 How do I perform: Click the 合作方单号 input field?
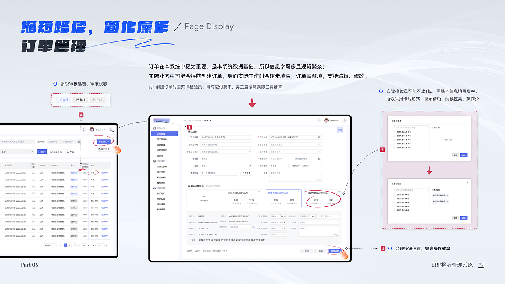tap(226, 145)
